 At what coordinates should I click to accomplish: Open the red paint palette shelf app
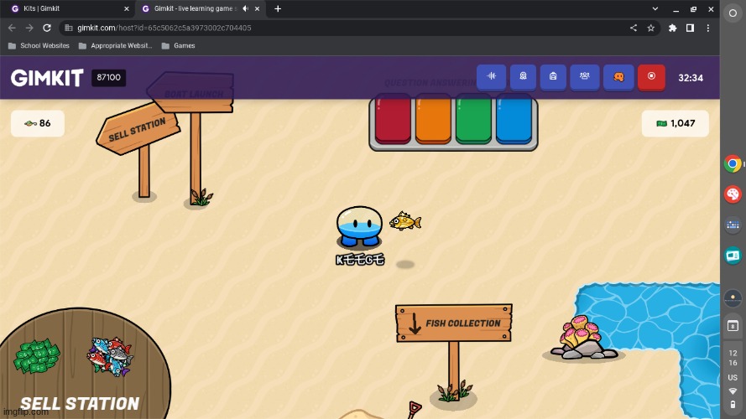pyautogui.click(x=733, y=194)
